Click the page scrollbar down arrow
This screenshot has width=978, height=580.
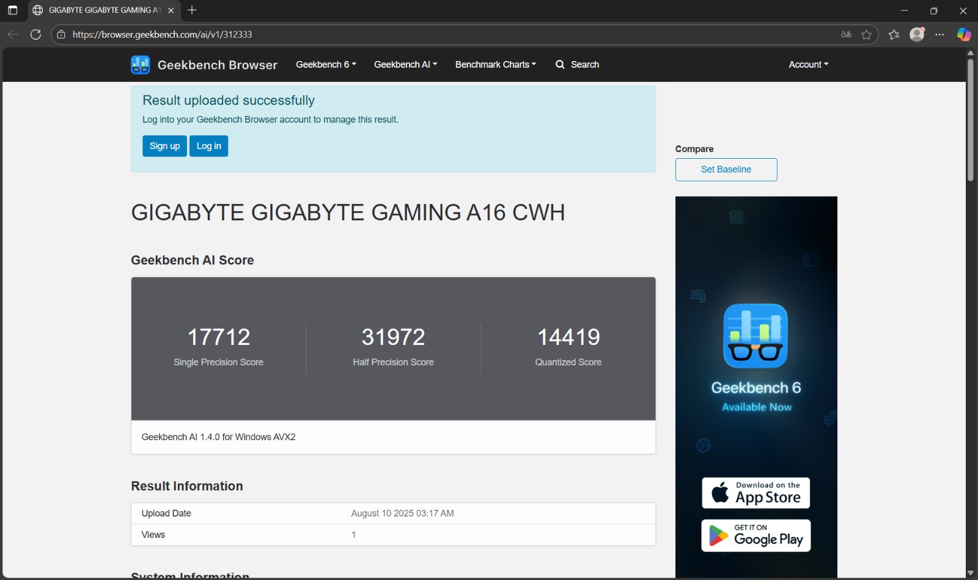tap(971, 573)
